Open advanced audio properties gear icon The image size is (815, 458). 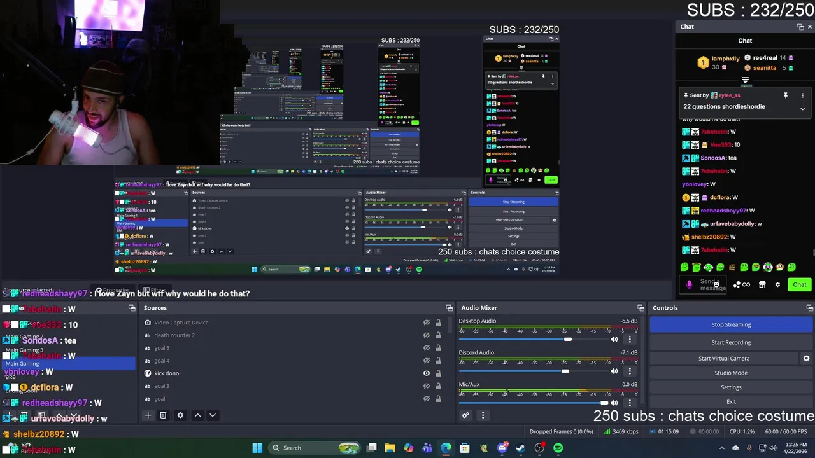(465, 415)
